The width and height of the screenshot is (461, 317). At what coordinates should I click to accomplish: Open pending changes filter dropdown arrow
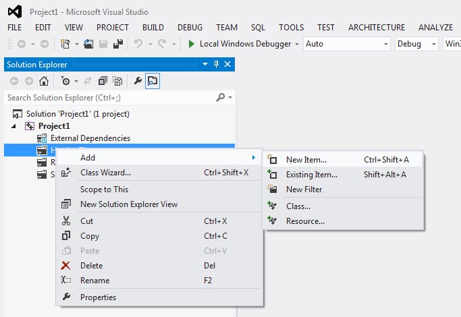(76, 81)
